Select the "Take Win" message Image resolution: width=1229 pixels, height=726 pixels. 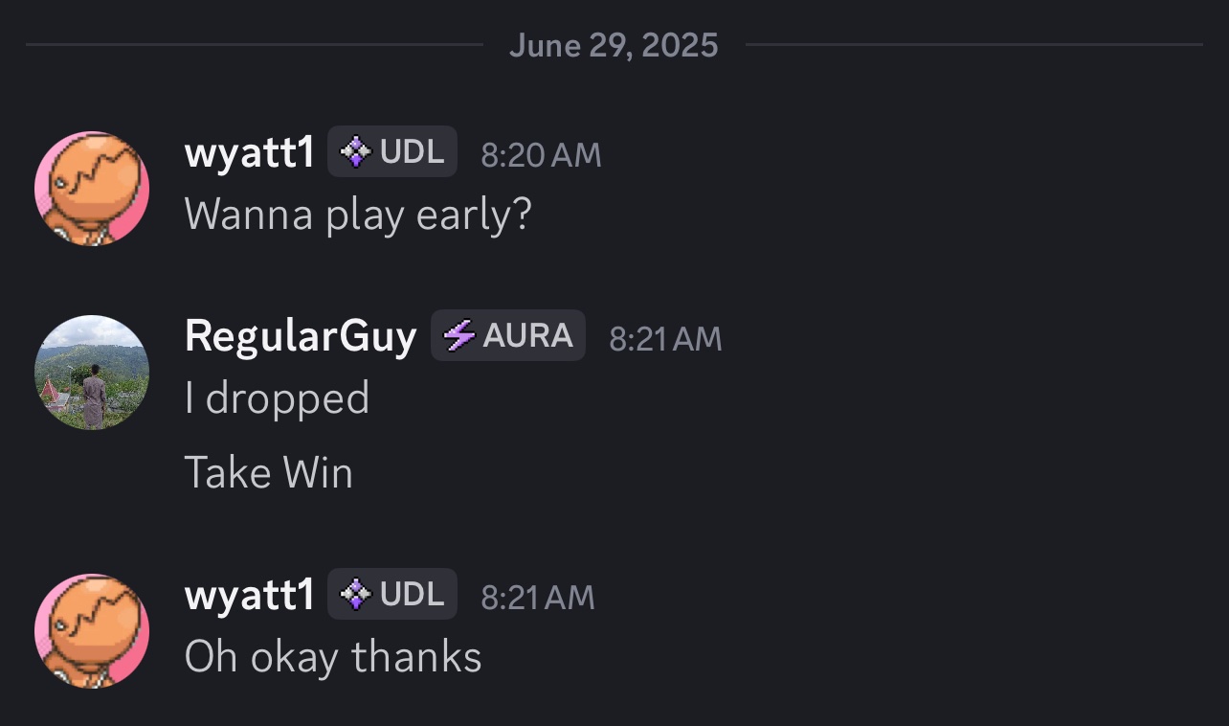point(269,473)
